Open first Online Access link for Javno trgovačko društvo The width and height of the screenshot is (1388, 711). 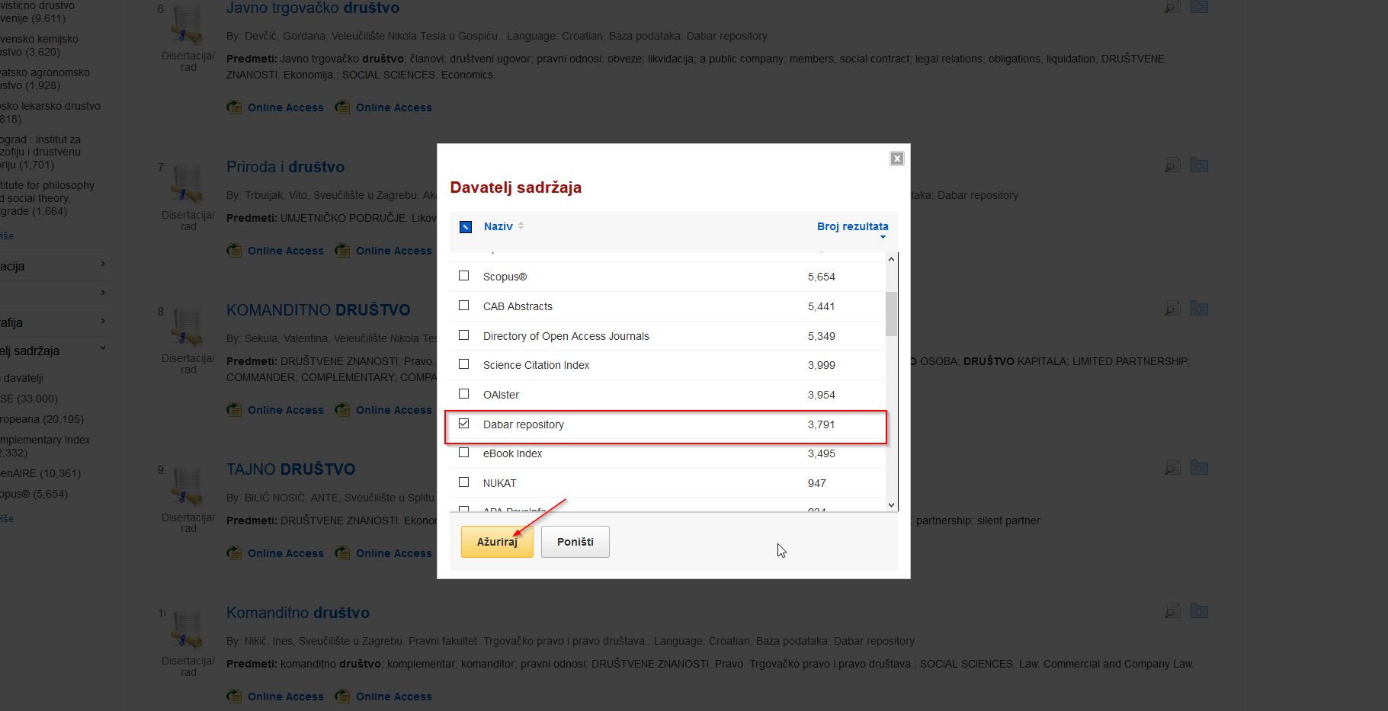point(285,107)
